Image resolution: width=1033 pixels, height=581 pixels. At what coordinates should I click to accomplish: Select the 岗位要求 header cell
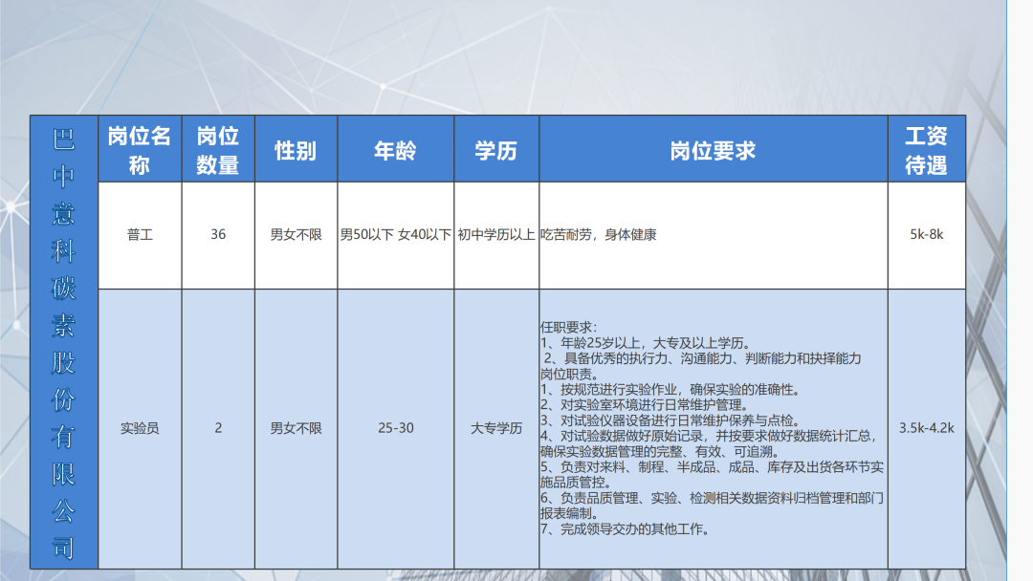pyautogui.click(x=713, y=149)
